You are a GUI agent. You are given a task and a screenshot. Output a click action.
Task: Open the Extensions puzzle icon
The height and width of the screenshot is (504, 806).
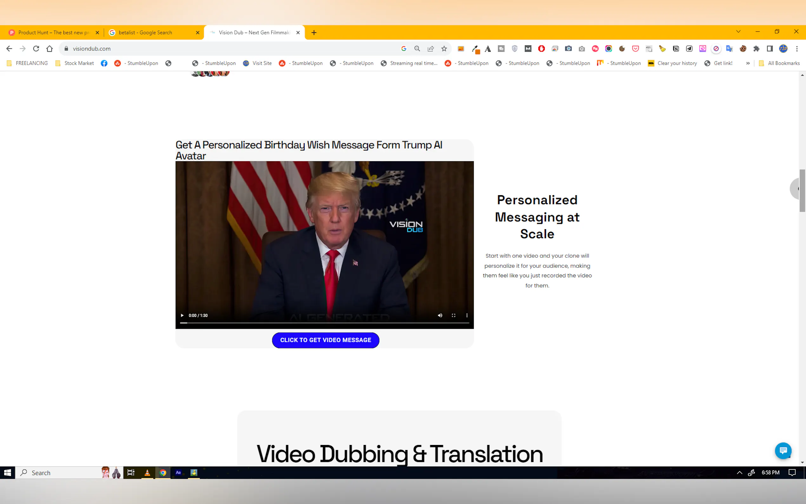(x=756, y=49)
